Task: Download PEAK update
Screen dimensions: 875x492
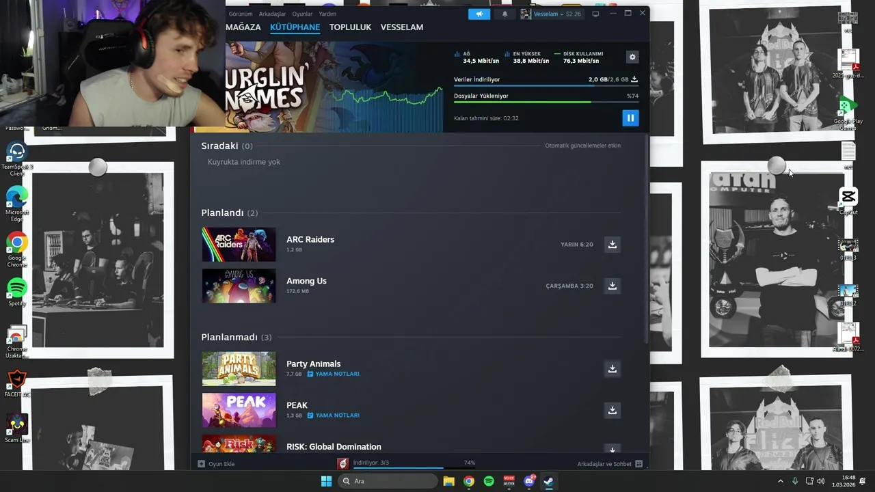Action: click(x=612, y=410)
